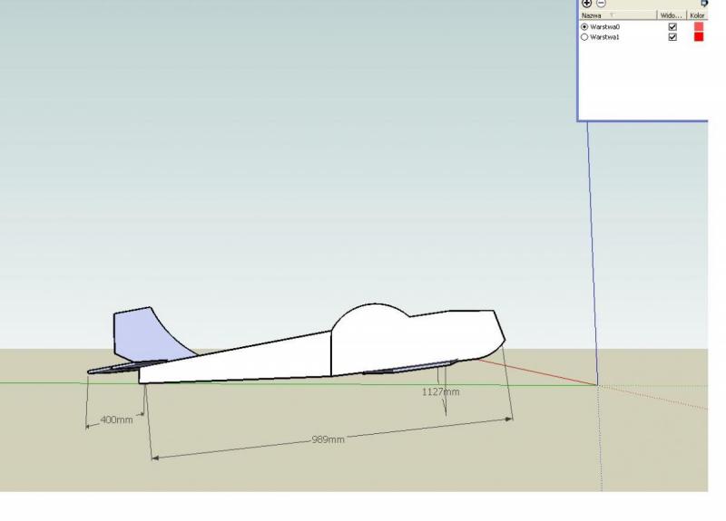This screenshot has height=521, width=726.
Task: Click empty area in the layers list
Action: [x=635, y=82]
